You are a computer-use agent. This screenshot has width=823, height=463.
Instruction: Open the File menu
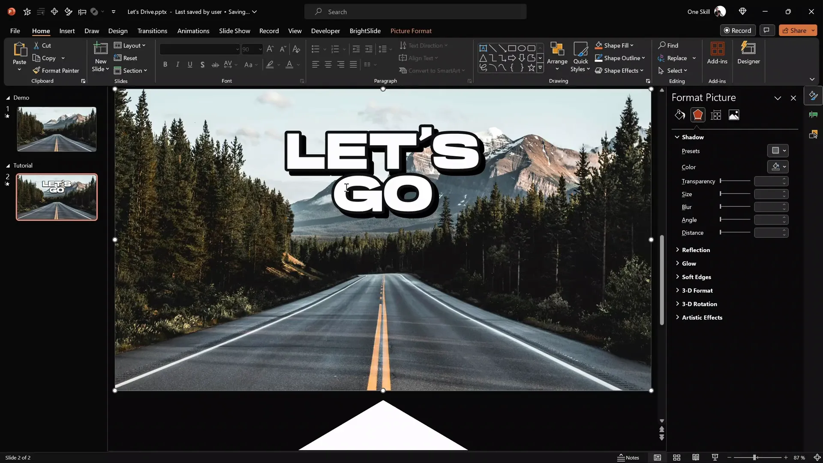point(15,31)
